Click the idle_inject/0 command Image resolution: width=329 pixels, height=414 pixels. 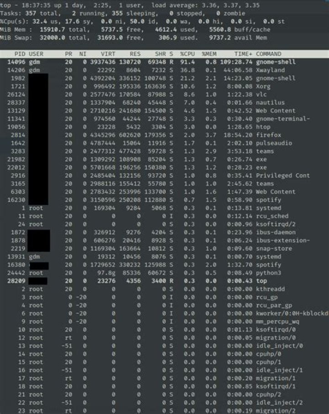[279, 346]
